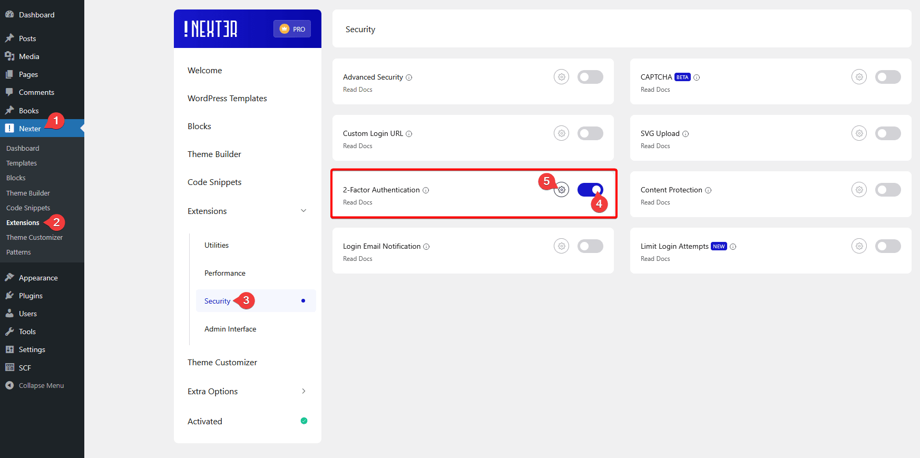Enable the Limit Login Attempts toggle
Screen dimensions: 920x458
(888, 246)
